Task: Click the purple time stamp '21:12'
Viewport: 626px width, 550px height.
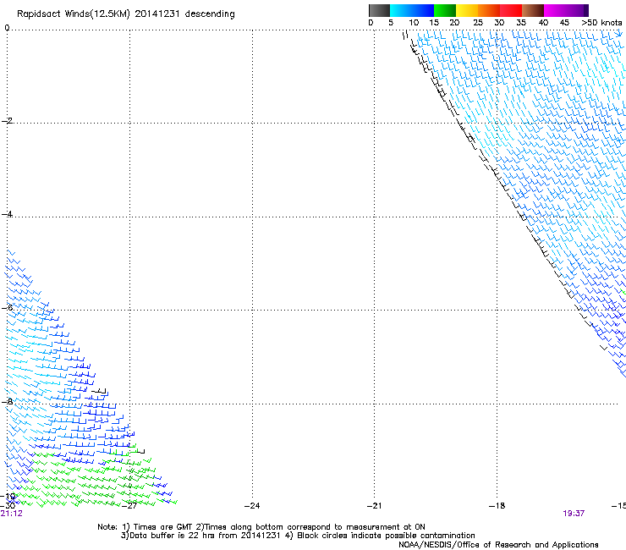Action: pyautogui.click(x=12, y=514)
